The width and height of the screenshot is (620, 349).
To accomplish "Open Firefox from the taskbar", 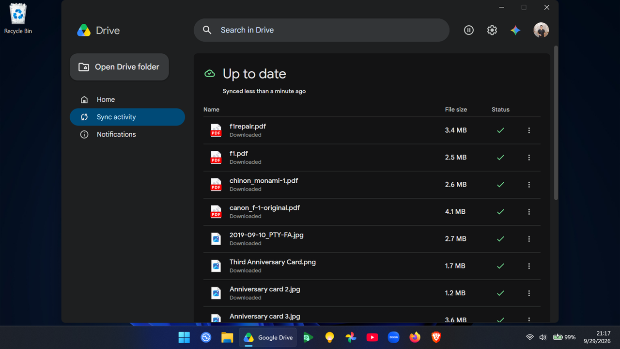I will pyautogui.click(x=415, y=337).
